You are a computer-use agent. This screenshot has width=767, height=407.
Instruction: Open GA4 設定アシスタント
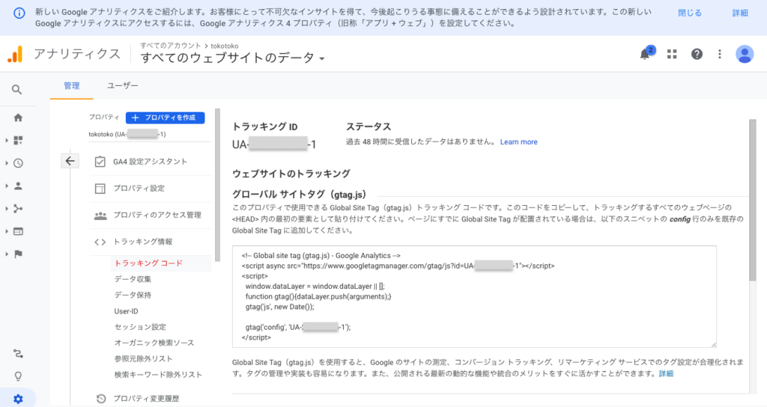150,162
